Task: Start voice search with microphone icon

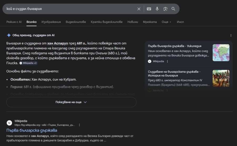Action: point(157,9)
